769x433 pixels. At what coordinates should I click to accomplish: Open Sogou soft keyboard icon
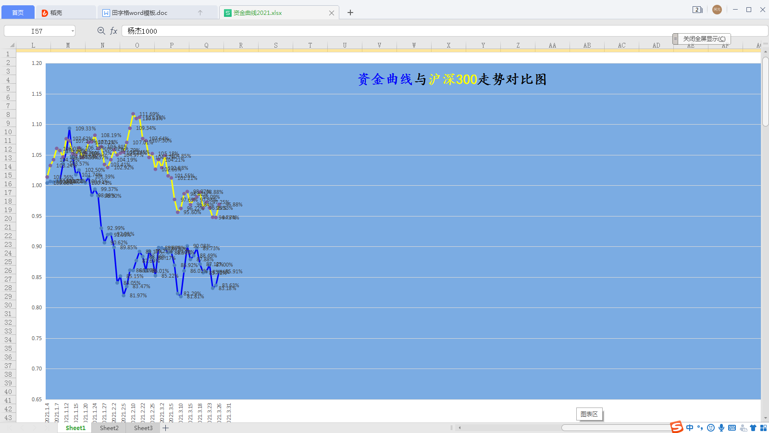point(732,428)
